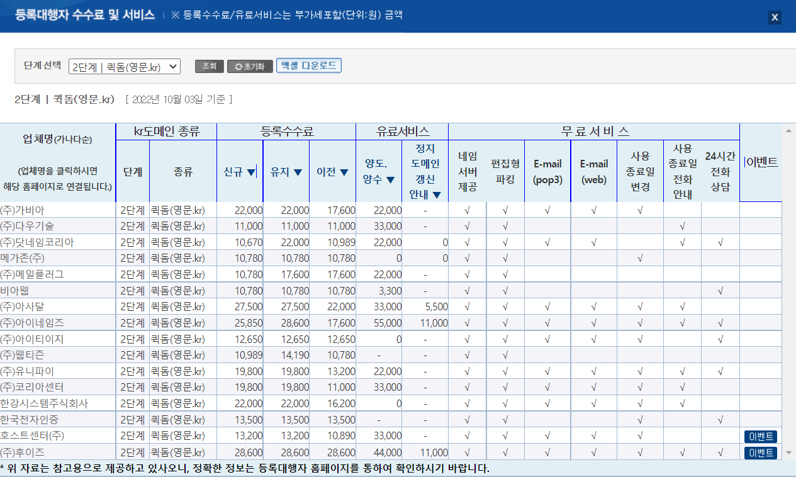Open 호스트센터(주) company link
Screen dimensions: 796x477
click(32, 435)
